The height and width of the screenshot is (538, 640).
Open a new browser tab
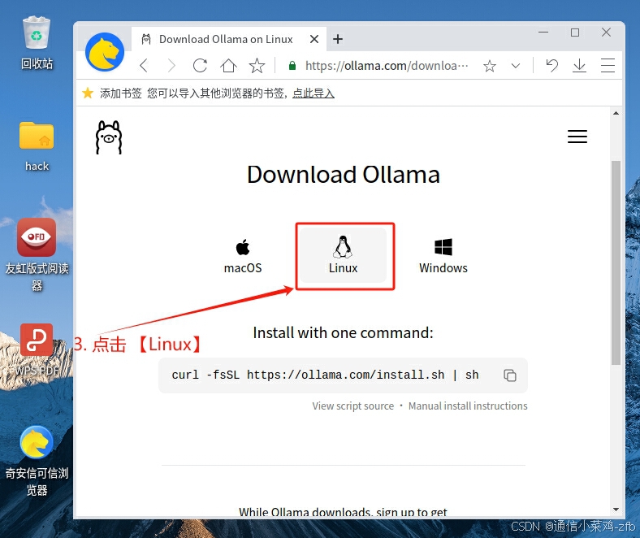pyautogui.click(x=338, y=39)
